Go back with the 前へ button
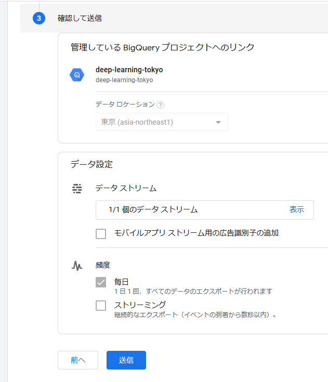Image resolution: width=328 pixels, height=382 pixels. [x=78, y=360]
